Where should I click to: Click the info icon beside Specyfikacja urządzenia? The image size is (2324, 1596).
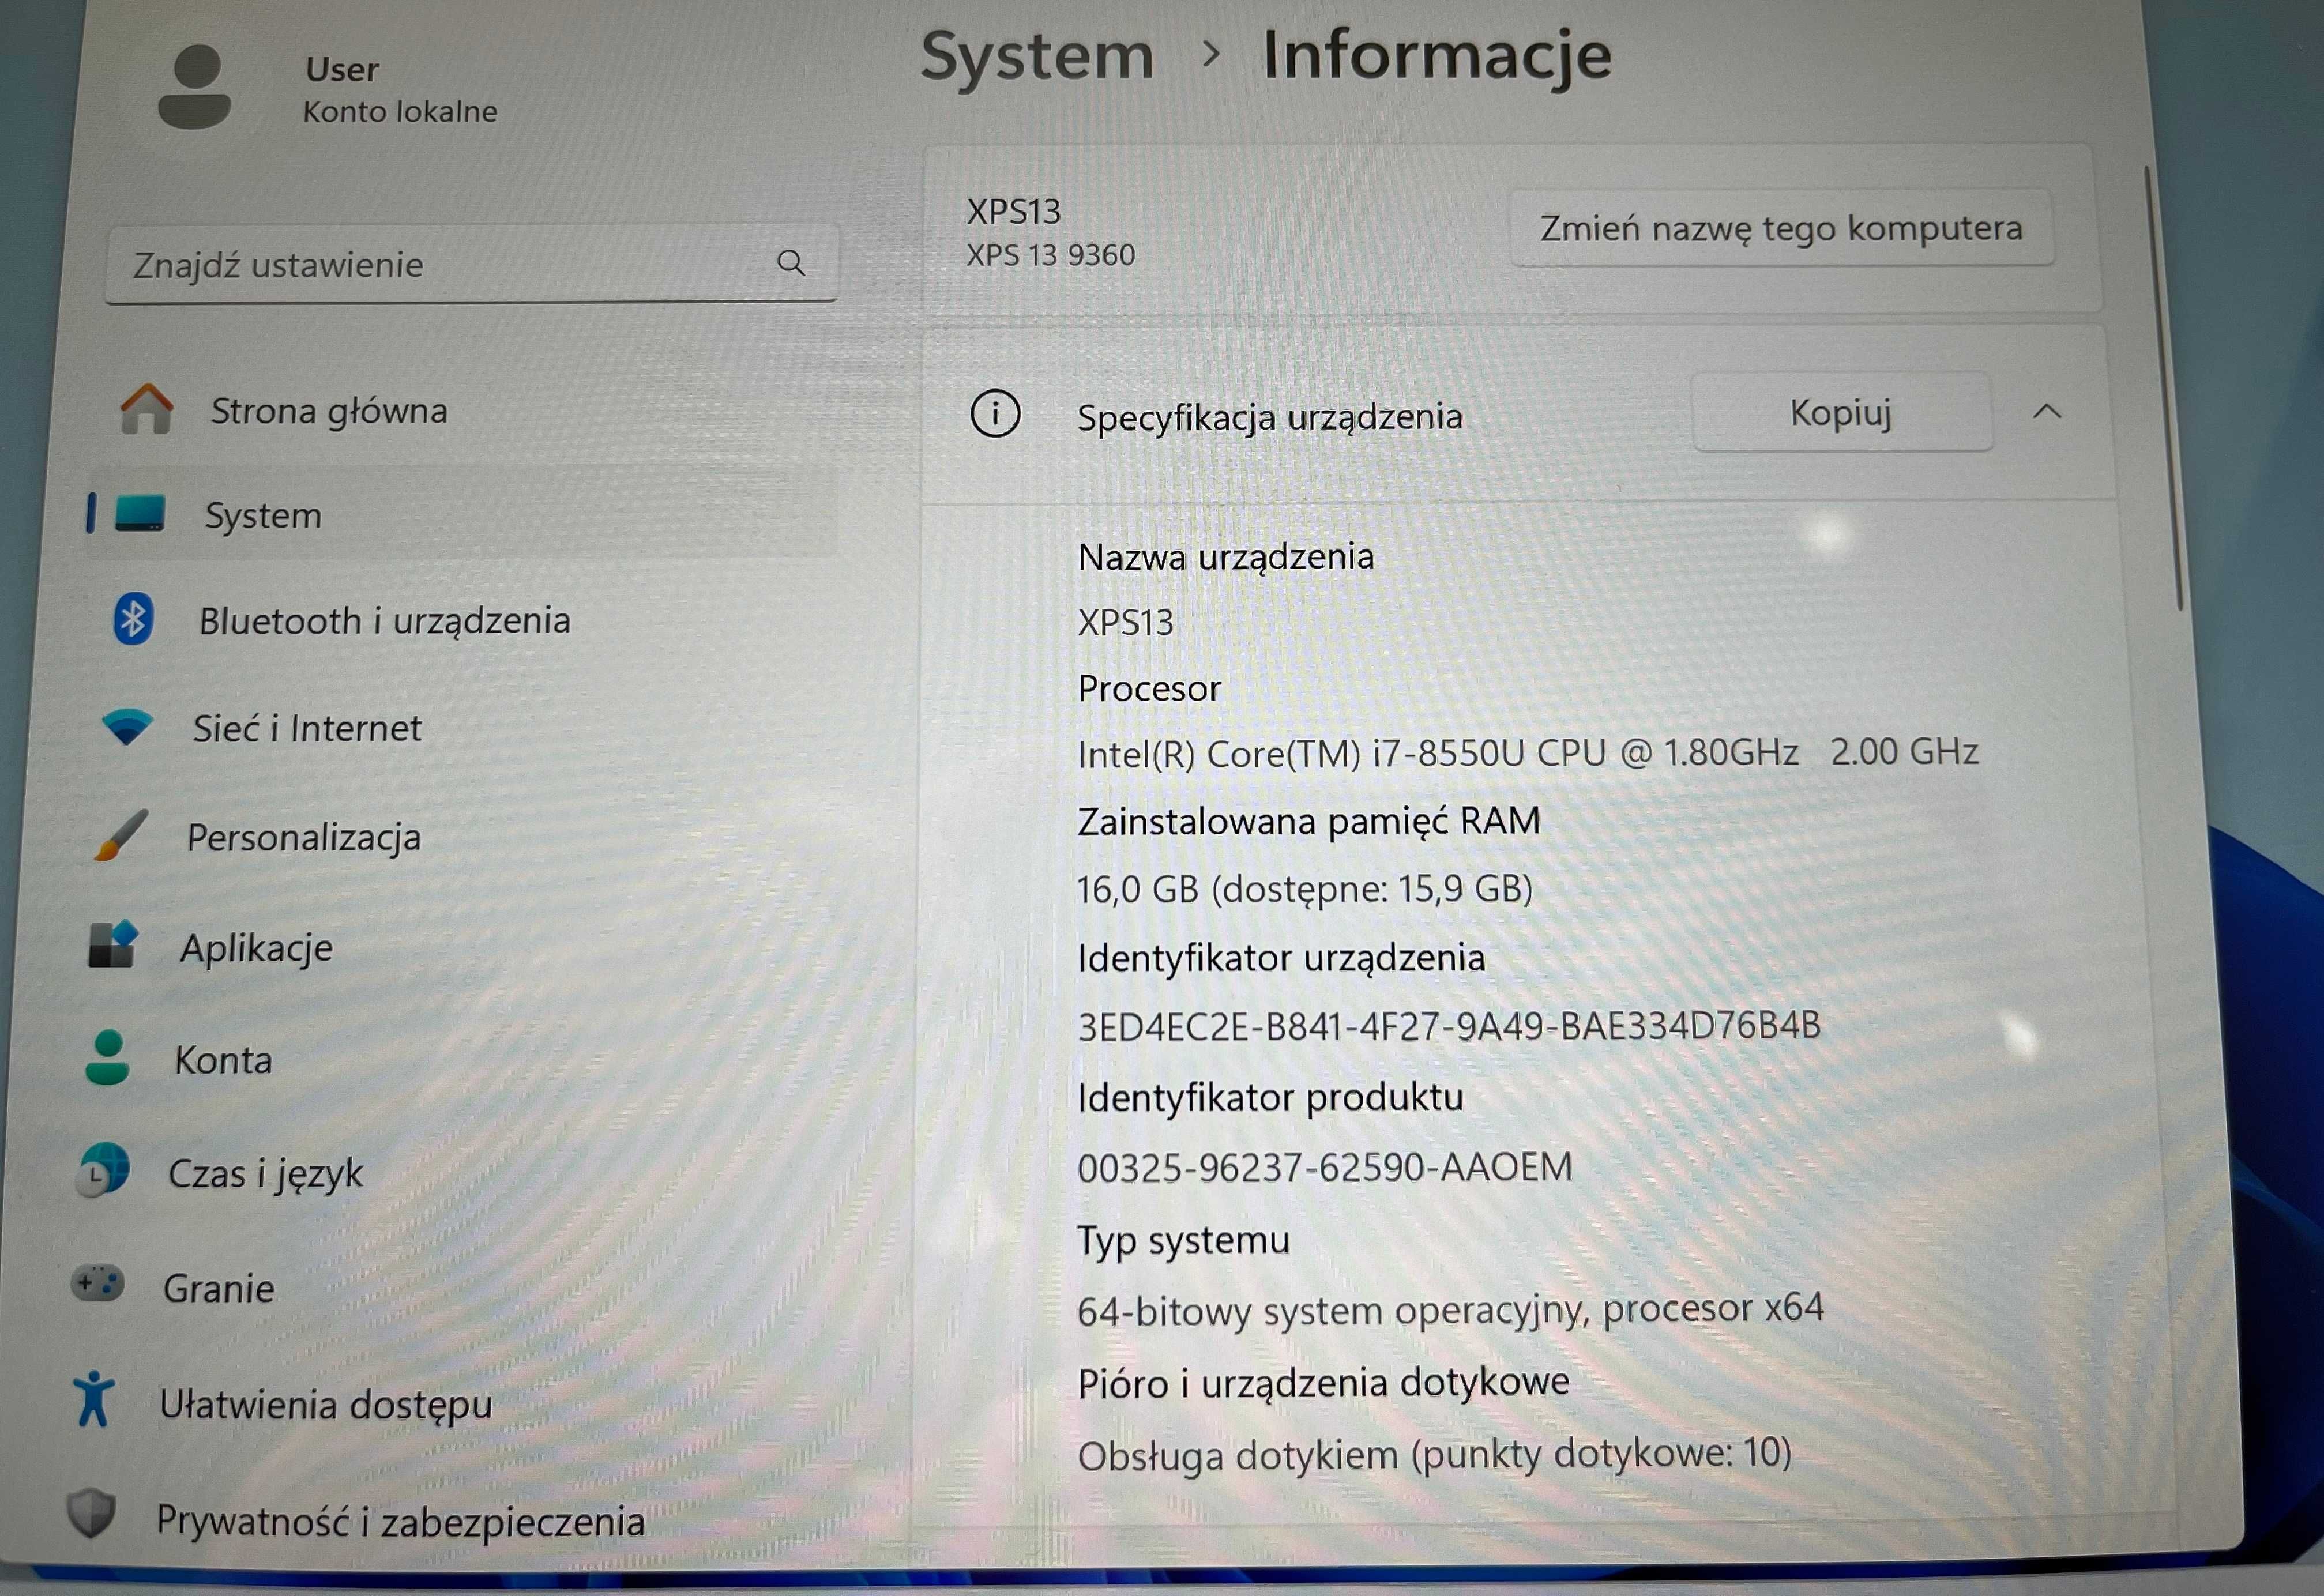(995, 414)
